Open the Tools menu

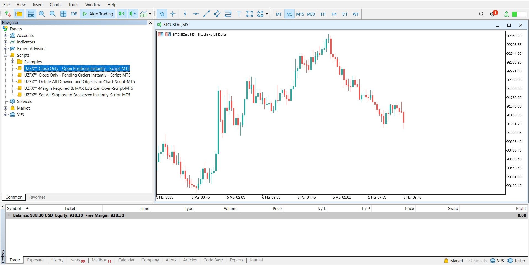coord(73,4)
